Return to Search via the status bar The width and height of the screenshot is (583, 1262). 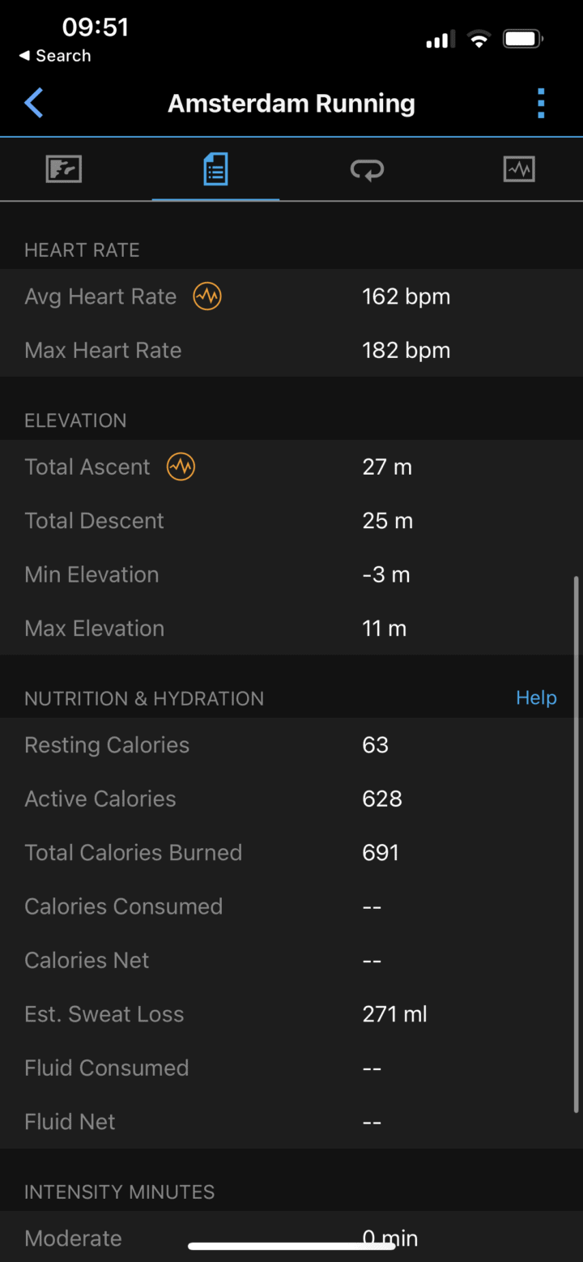[55, 56]
